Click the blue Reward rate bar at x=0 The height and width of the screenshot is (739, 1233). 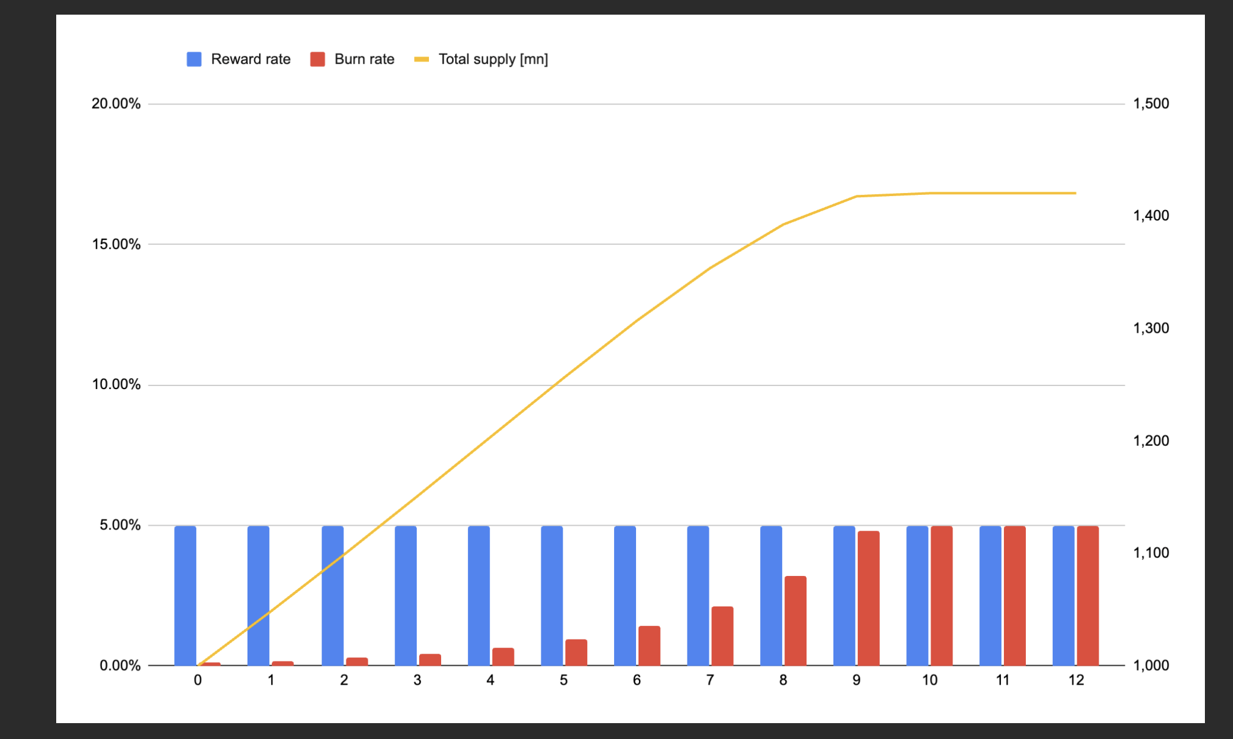185,595
